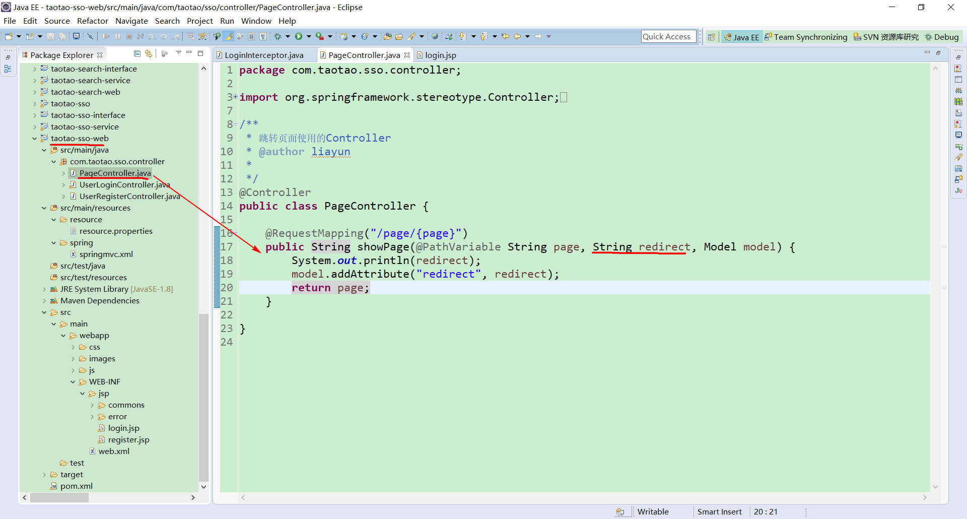Image resolution: width=967 pixels, height=519 pixels.
Task: Minimize the Package Explorer view
Action: click(x=189, y=52)
